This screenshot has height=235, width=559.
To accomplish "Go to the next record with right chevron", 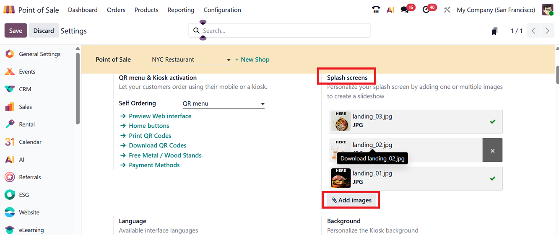I will (547, 31).
